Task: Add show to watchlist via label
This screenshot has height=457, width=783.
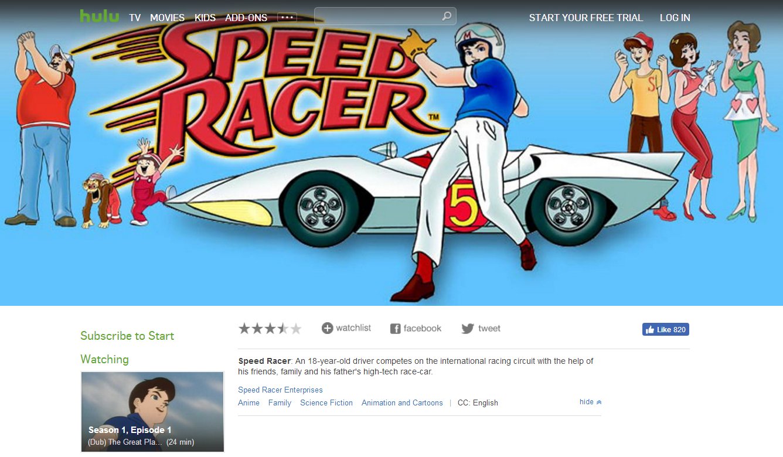Action: (353, 328)
